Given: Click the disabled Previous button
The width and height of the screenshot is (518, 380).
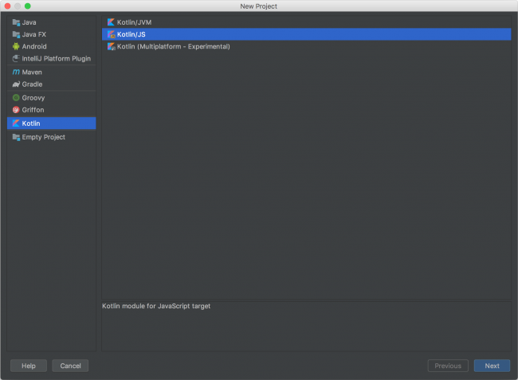Looking at the screenshot, I should click(448, 366).
